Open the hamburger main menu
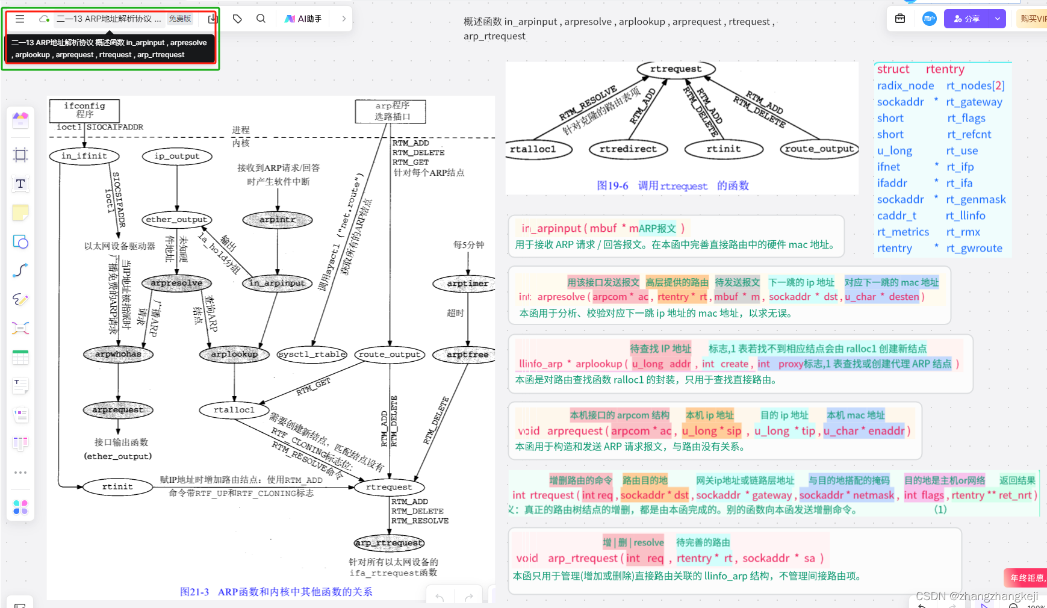Viewport: 1047px width, 608px height. click(20, 19)
